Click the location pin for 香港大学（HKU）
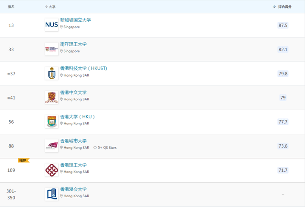The height and width of the screenshot is (207, 305). click(61, 124)
